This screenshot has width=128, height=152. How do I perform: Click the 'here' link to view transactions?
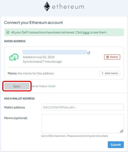[x=86, y=32]
